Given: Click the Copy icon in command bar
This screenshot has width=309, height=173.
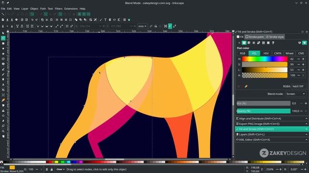Looking at the screenshot, I should pos(42,20).
